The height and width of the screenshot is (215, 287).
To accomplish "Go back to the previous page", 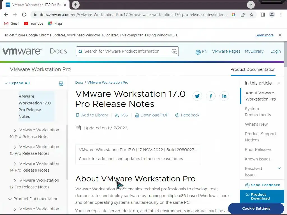I will 6,15.
